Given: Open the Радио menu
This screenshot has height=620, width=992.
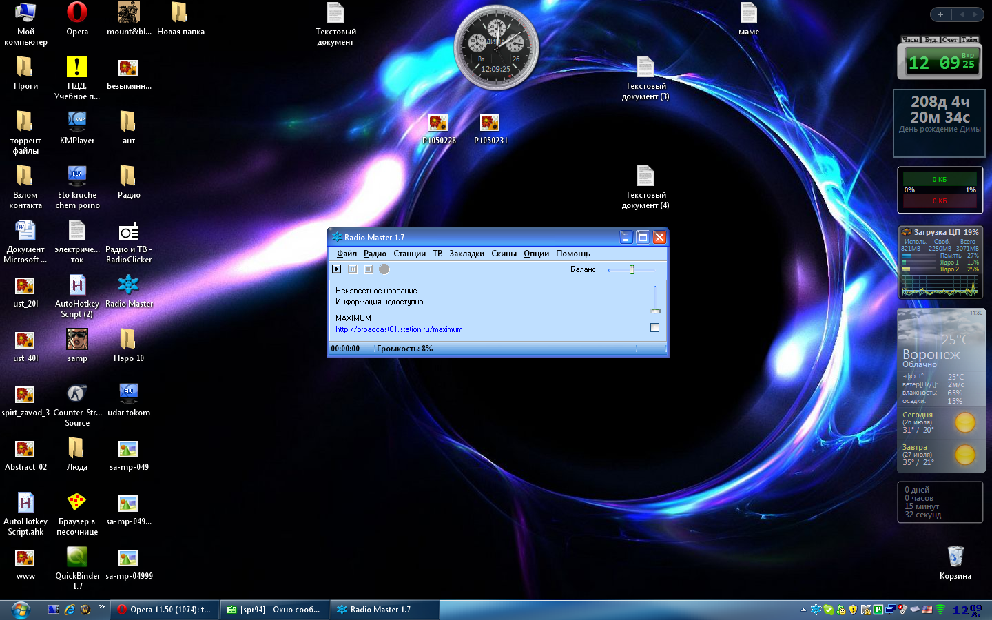Looking at the screenshot, I should click(375, 254).
